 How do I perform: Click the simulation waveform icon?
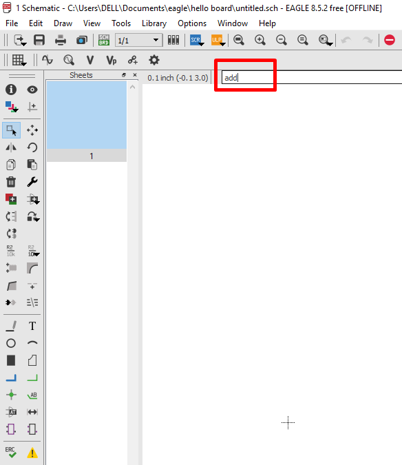tap(47, 60)
